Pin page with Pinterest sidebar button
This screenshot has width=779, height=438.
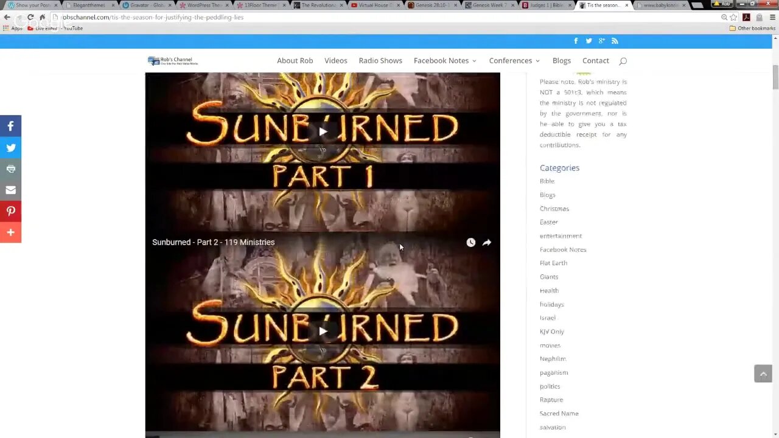10,211
